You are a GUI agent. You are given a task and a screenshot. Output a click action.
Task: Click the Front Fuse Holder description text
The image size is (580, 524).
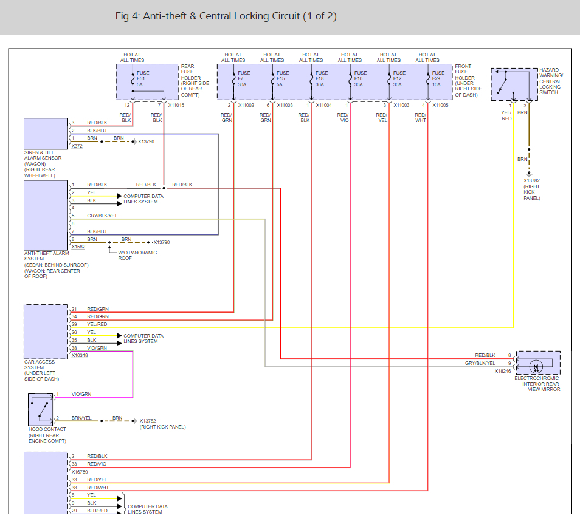(468, 81)
